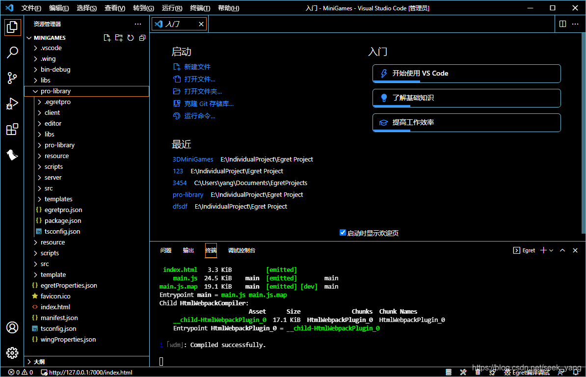Screen dimensions: 586x377
Task: Switch to the 调试控制台 panel tab
Action: click(242, 250)
